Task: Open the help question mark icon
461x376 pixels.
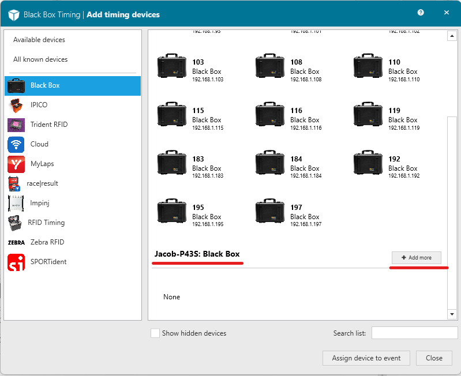Action: tap(421, 12)
